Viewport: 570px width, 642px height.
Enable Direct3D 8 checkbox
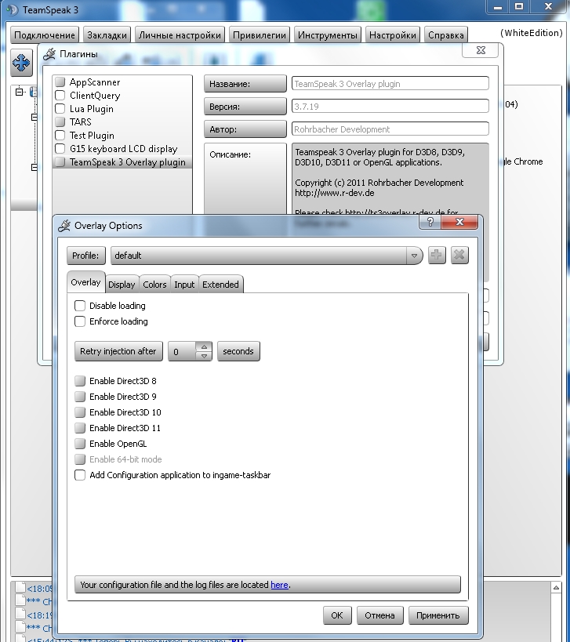pyautogui.click(x=80, y=381)
